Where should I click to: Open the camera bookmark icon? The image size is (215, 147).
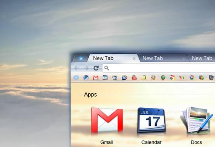[211, 78]
